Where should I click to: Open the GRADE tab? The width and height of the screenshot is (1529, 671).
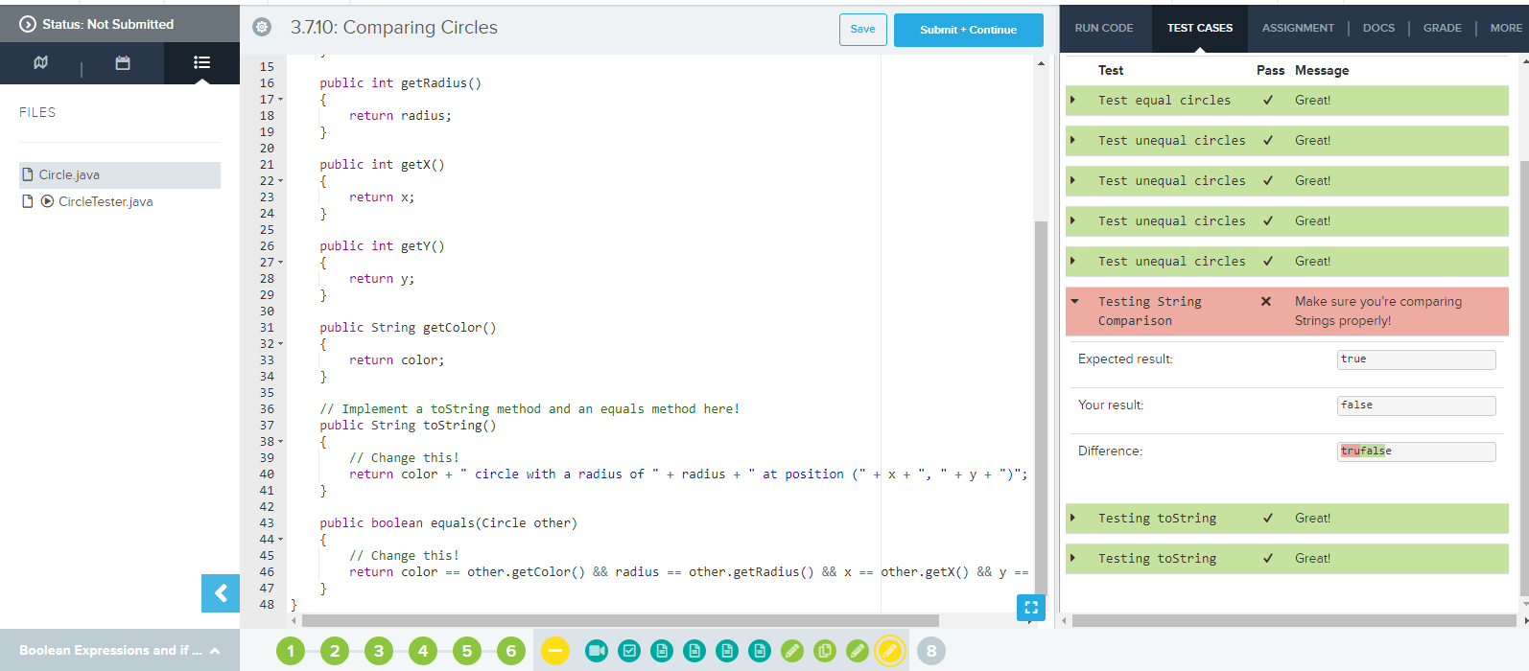pos(1442,28)
